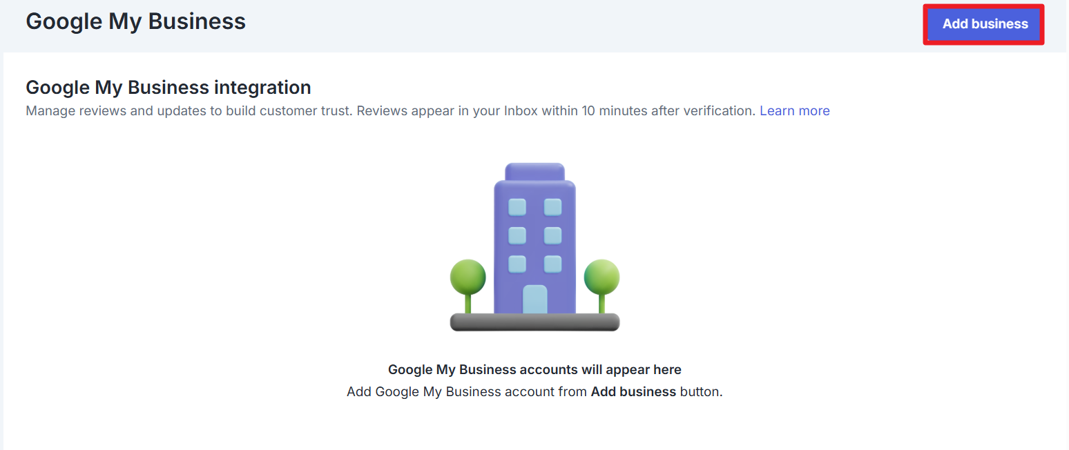This screenshot has width=1069, height=450.
Task: Click the building's bottom-right window
Action: point(552,264)
